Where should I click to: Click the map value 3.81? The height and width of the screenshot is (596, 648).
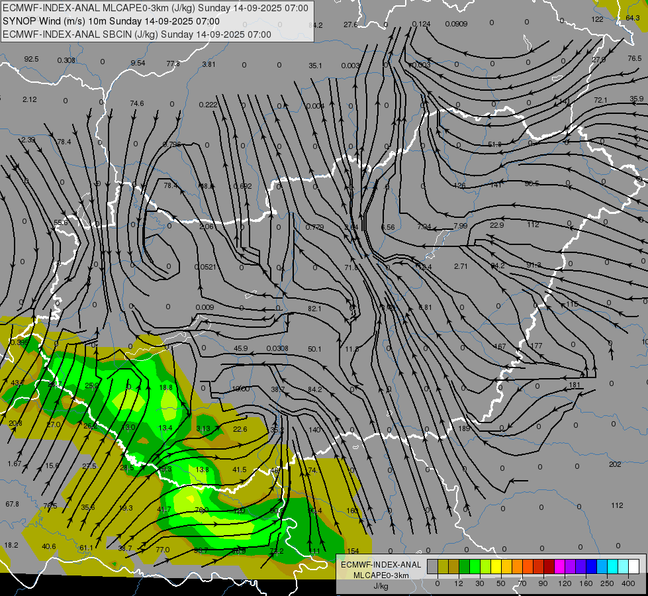(x=208, y=64)
